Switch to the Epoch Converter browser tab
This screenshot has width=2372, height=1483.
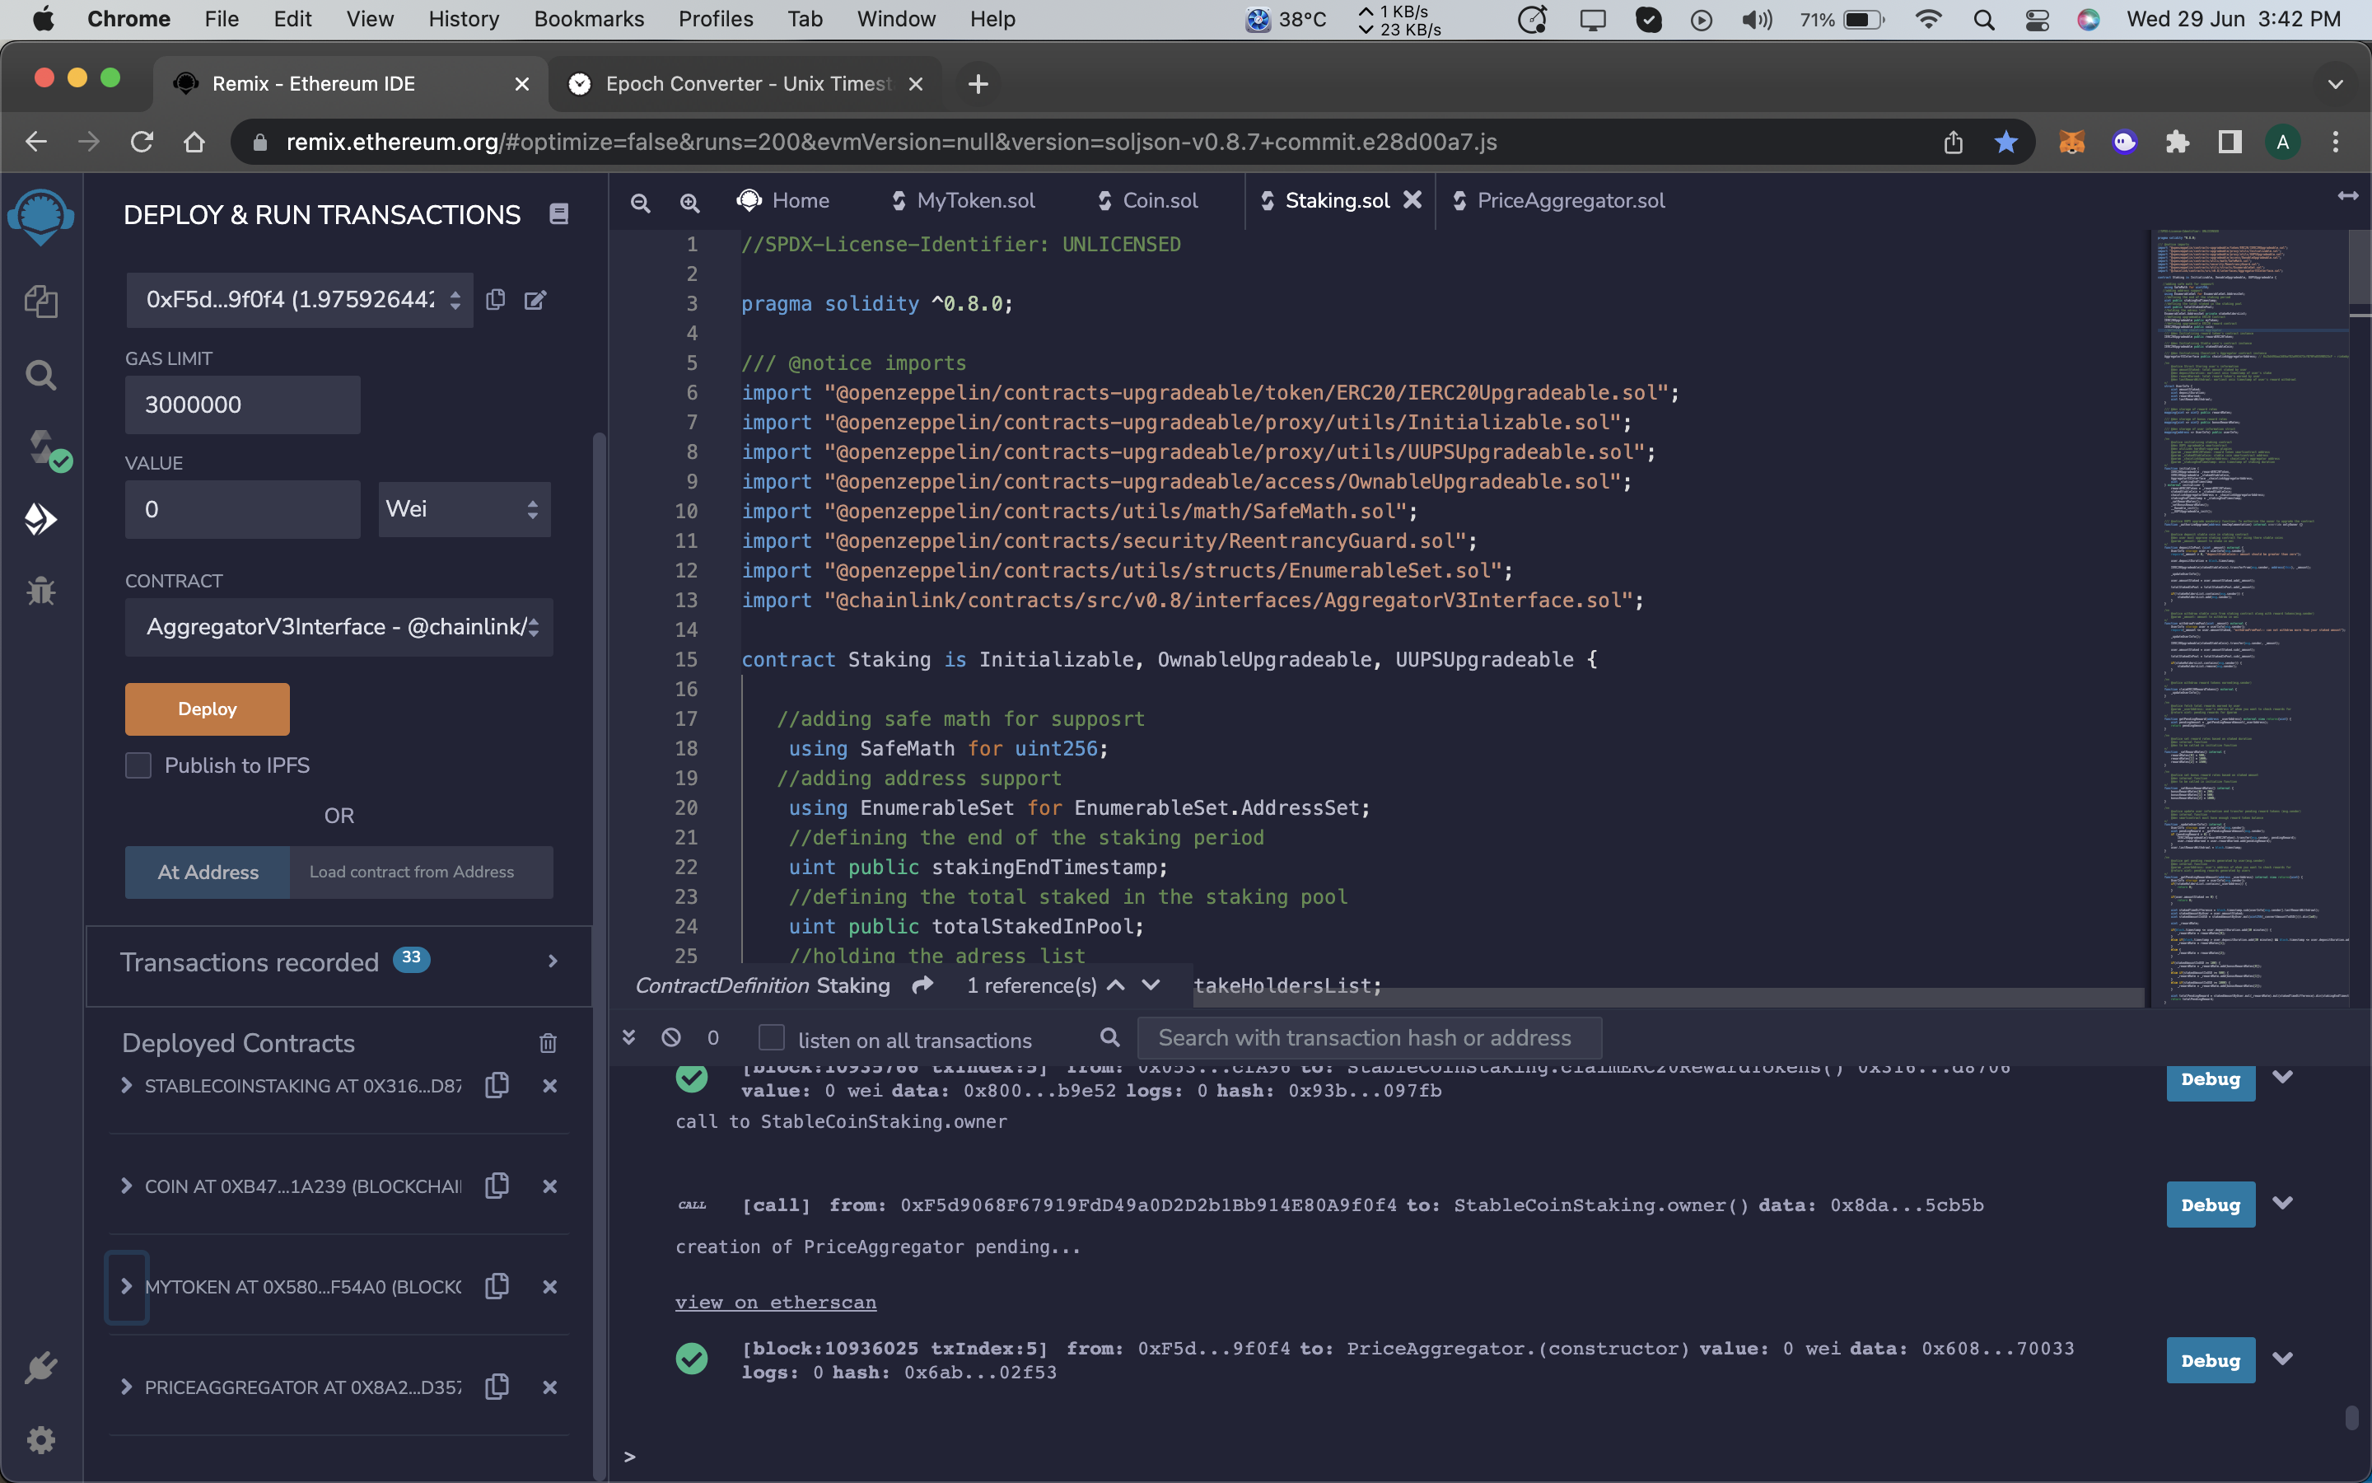(x=745, y=84)
